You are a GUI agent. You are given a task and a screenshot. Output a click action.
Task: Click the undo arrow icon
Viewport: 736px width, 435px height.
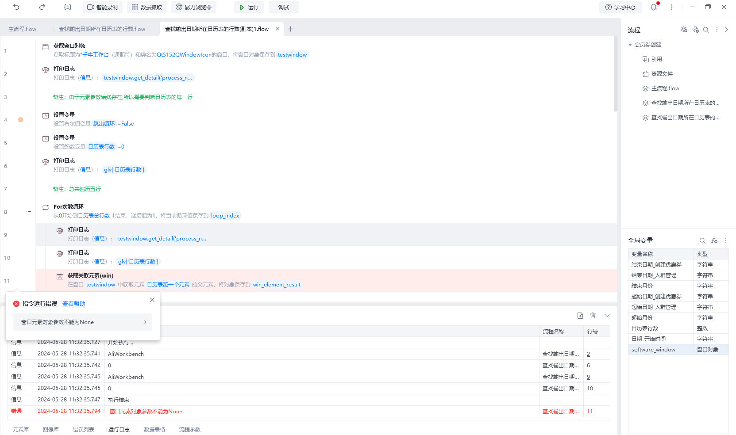click(16, 7)
